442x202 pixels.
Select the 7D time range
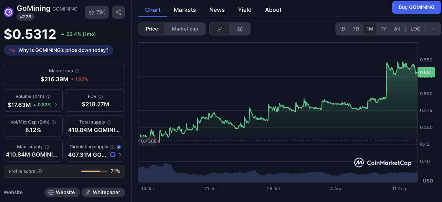tap(356, 29)
